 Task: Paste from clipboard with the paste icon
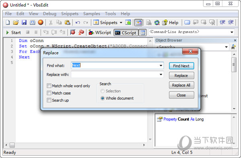[67, 22]
